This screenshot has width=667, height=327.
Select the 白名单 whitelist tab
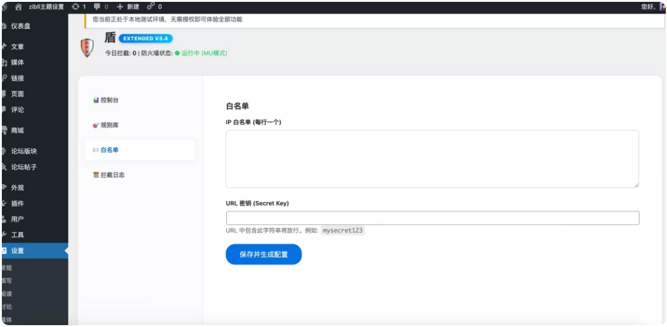109,150
